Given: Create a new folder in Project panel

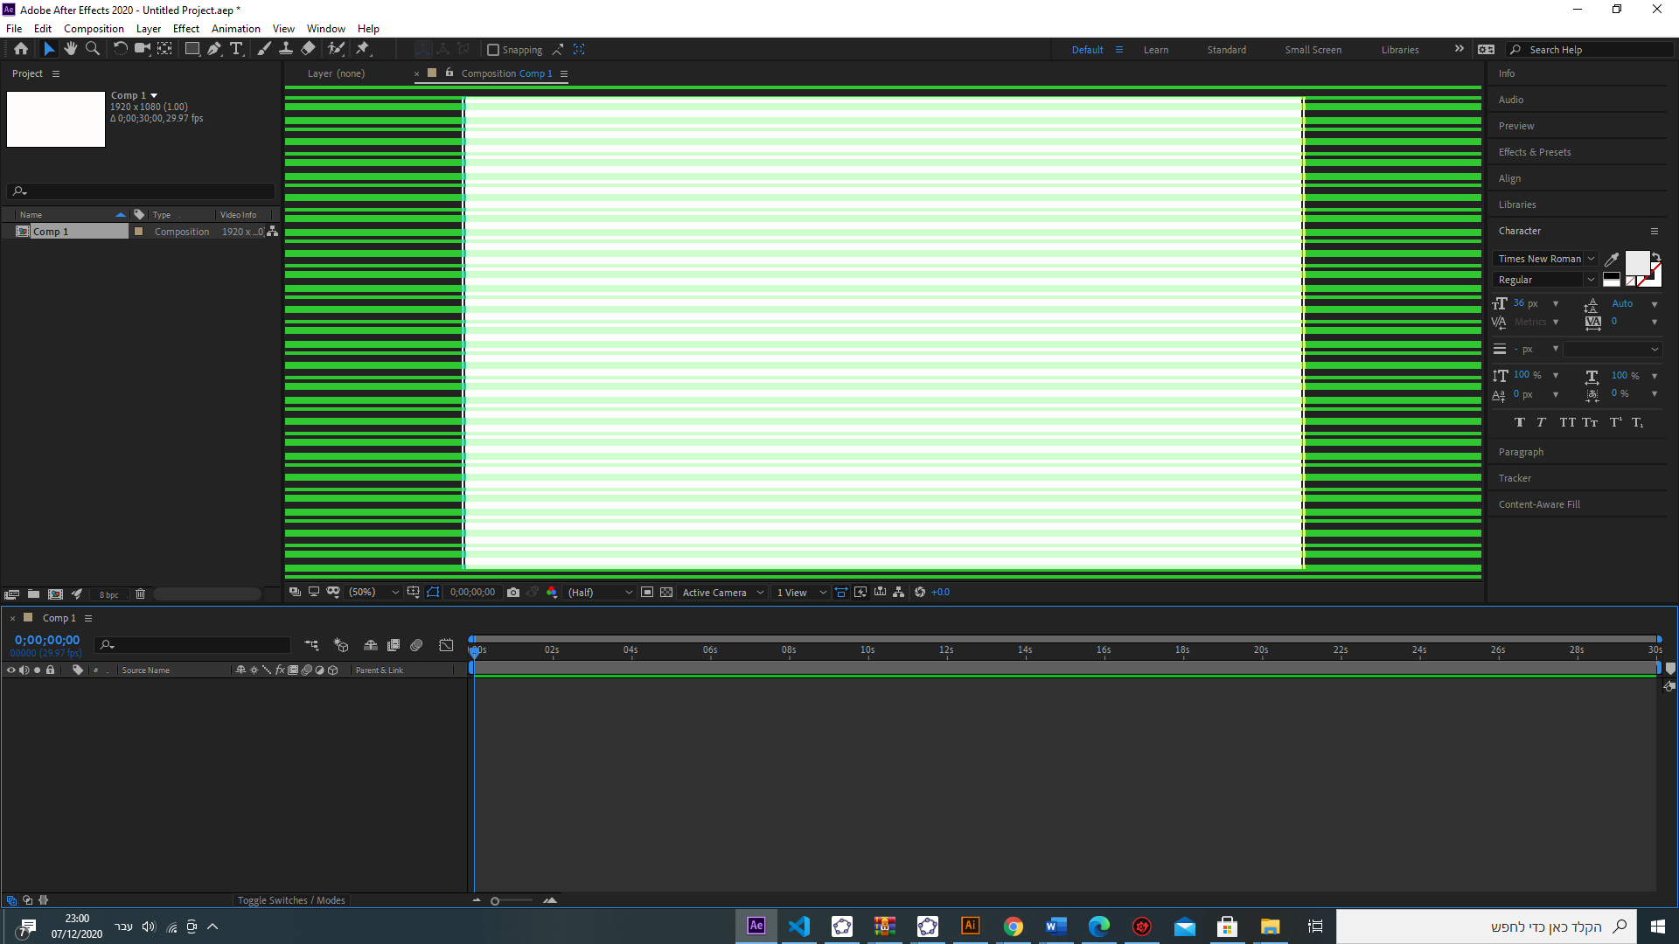Looking at the screenshot, I should [x=33, y=594].
